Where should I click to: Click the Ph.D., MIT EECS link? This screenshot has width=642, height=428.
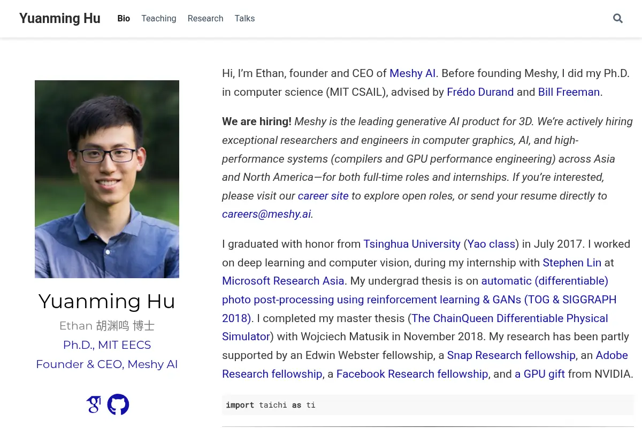click(107, 345)
